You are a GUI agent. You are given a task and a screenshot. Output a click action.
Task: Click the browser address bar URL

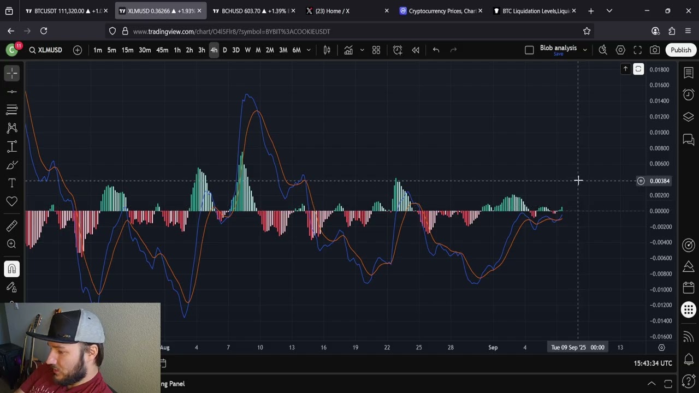tap(232, 32)
